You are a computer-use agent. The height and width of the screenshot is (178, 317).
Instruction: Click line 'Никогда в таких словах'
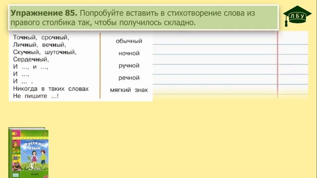pos(51,89)
